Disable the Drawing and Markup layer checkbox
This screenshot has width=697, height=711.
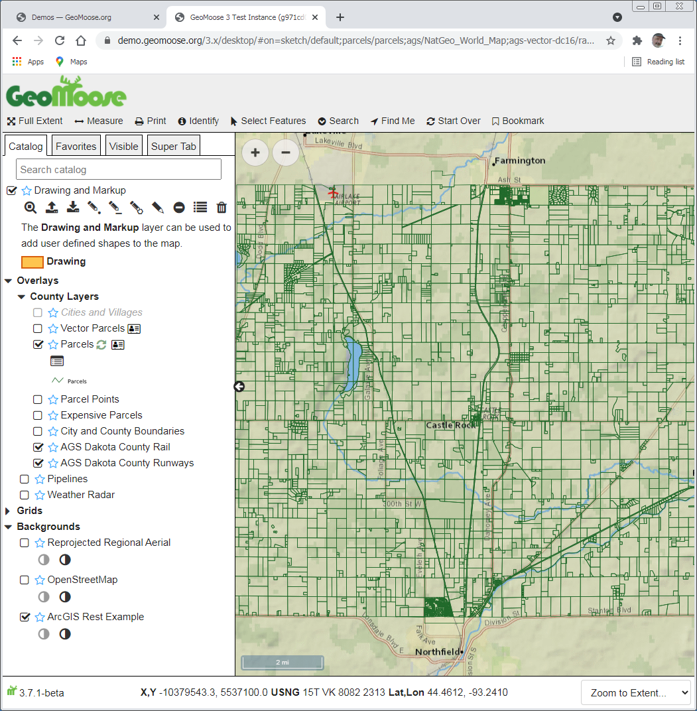[12, 190]
